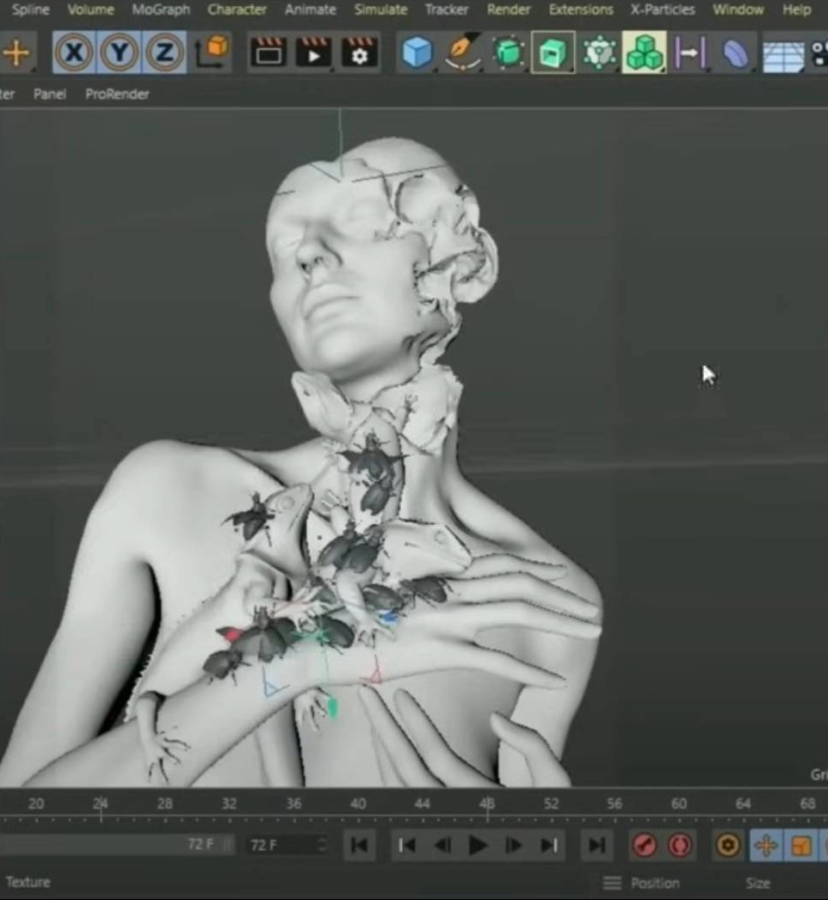
Task: Select the Subdivision Surface generator icon
Action: point(508,53)
